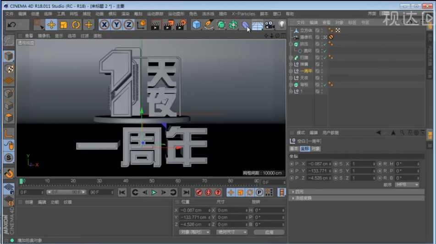Click the Play forward button
Viewport: 436px width, 244px height.
click(x=154, y=192)
